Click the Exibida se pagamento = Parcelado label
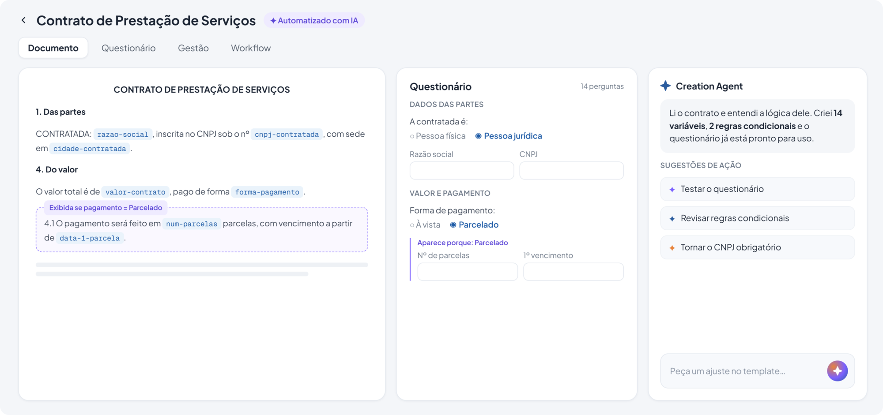The width and height of the screenshot is (883, 415). [106, 207]
